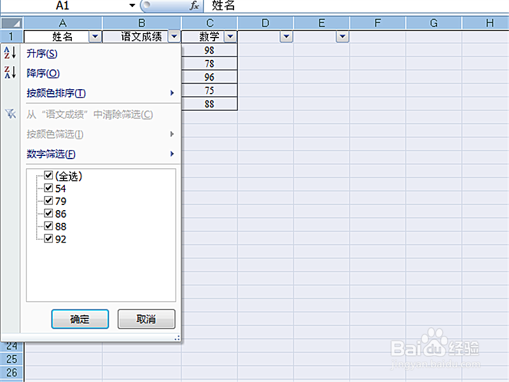Select row 26 header
Viewport: 509px width, 382px height.
click(x=11, y=372)
